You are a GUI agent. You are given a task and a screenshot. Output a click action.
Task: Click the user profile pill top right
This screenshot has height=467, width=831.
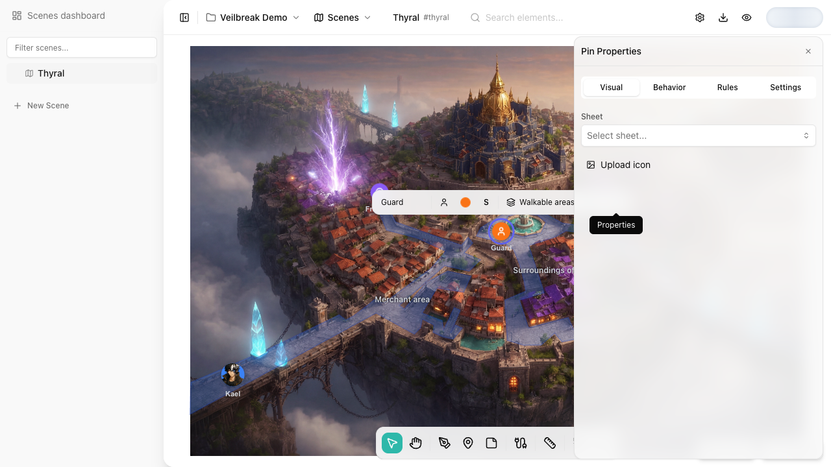pos(795,18)
